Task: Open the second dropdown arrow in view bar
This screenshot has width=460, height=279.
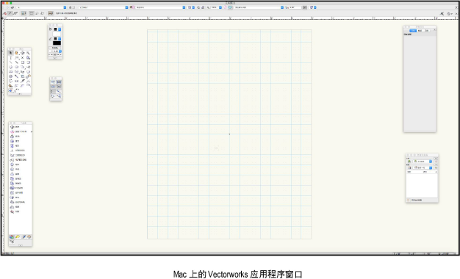Action: 126,7
